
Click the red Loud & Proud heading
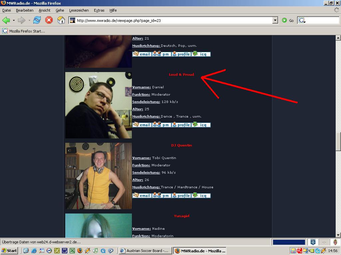181,74
